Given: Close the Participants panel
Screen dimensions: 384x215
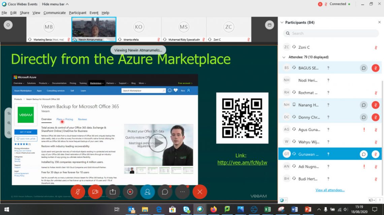Looking at the screenshot, I should coord(379,22).
